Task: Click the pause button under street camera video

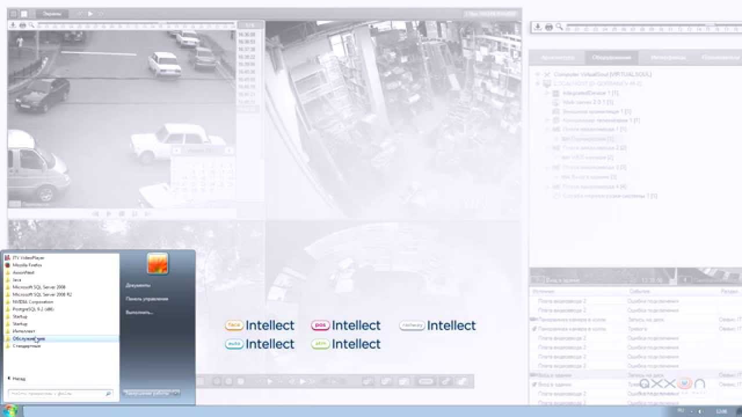Action: (134, 214)
